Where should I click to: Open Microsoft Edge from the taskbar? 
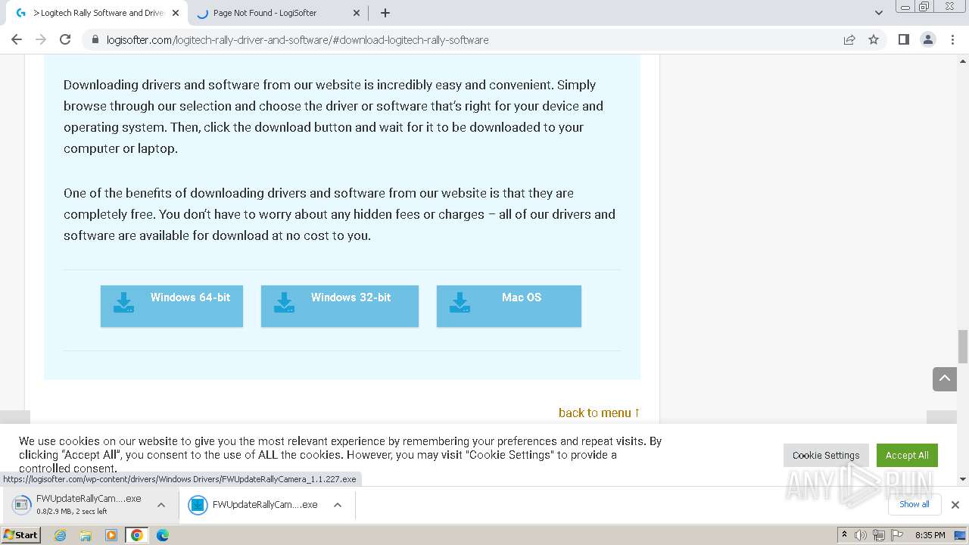tap(163, 535)
